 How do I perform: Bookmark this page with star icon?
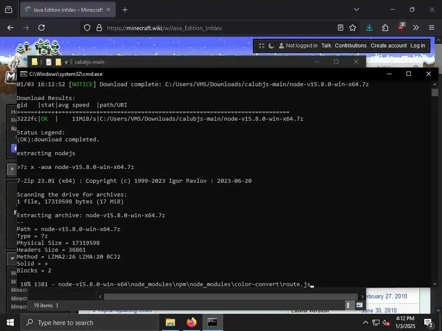pyautogui.click(x=353, y=28)
